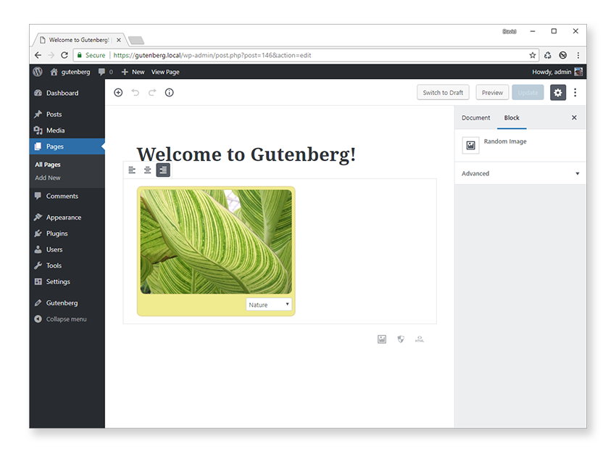Click the Secure padlock indicator

[x=91, y=55]
